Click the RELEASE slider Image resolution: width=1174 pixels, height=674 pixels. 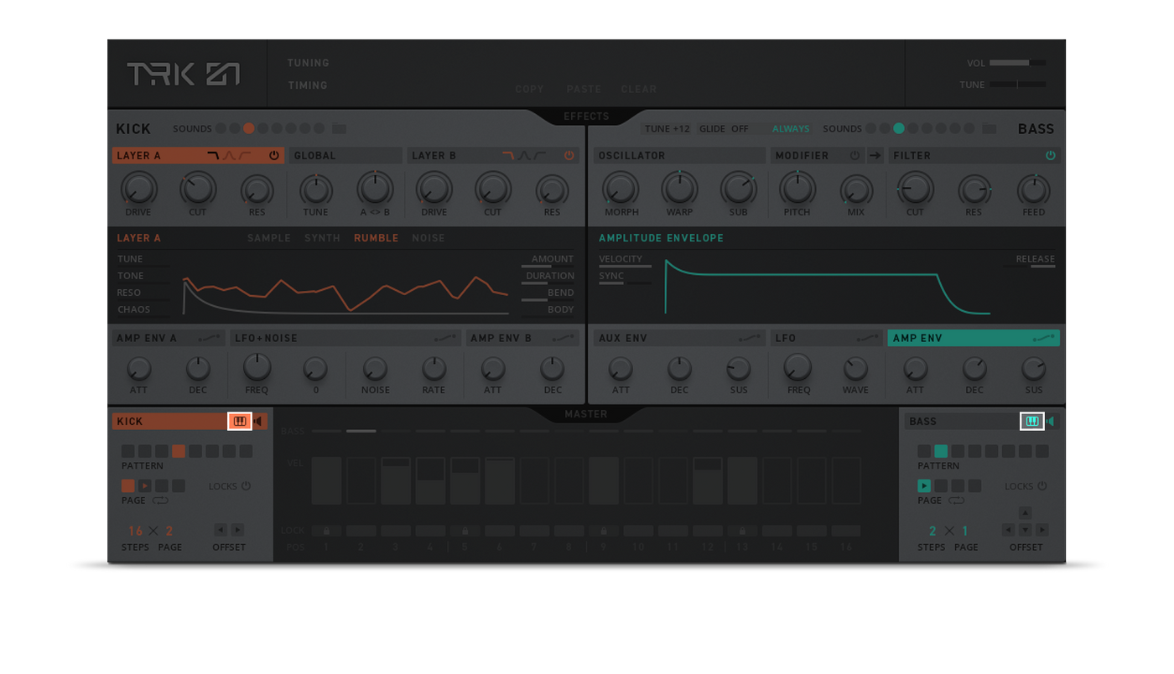point(1030,266)
